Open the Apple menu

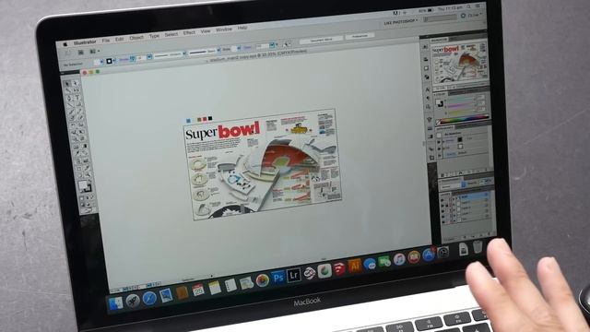coord(65,44)
